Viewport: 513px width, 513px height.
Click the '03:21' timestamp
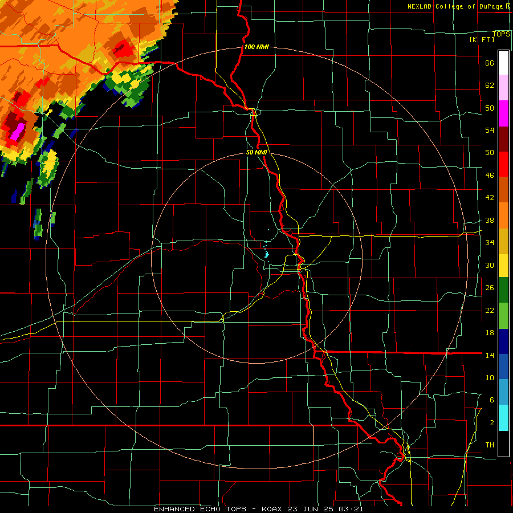point(351,509)
